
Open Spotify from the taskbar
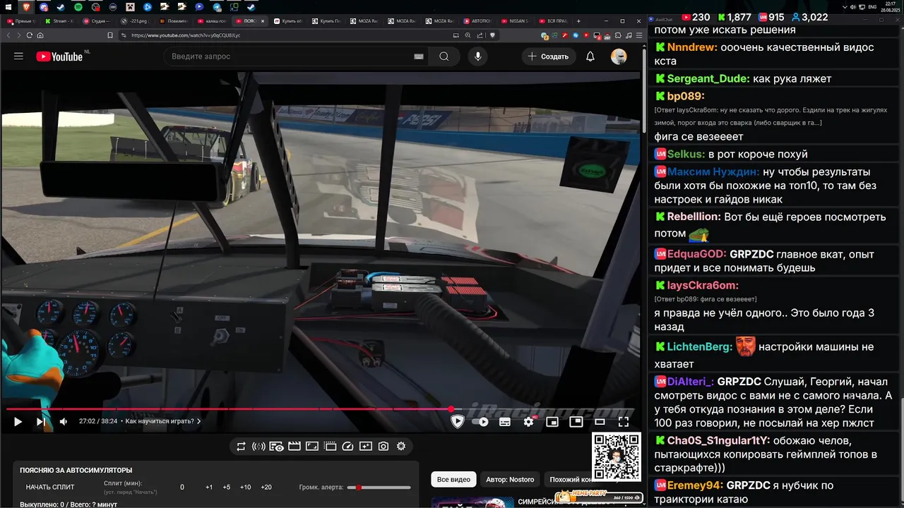pos(78,6)
